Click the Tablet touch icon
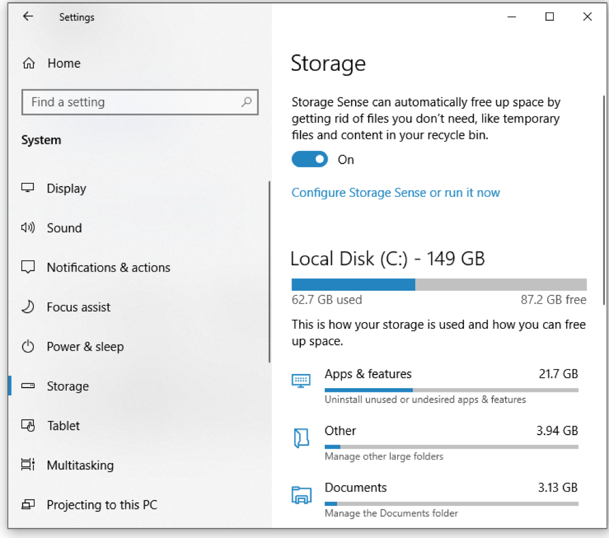 [27, 426]
